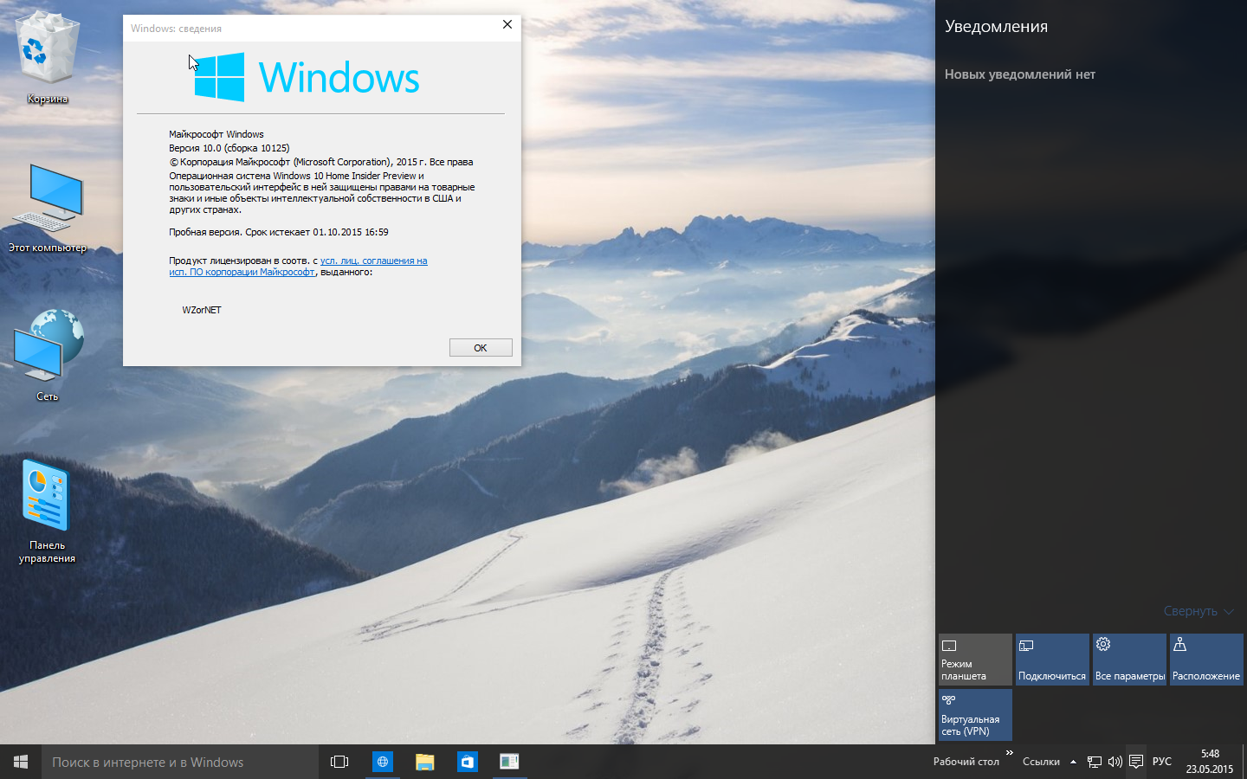Screen dimensions: 1247x779
Task: Switch to the winver taskbar app icon
Action: click(x=509, y=762)
